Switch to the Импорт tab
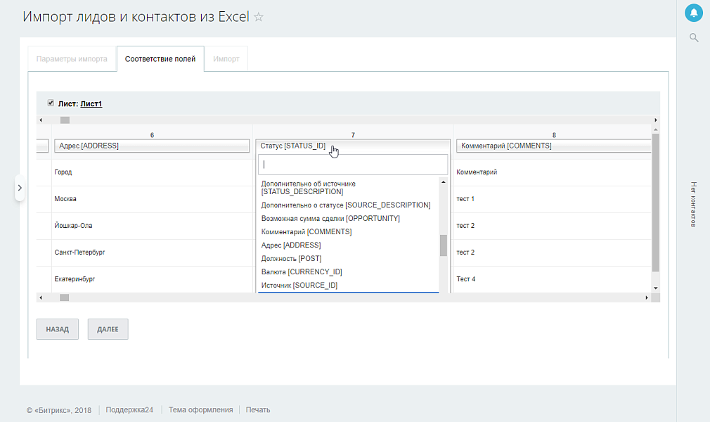The width and height of the screenshot is (710, 422). [x=225, y=58]
